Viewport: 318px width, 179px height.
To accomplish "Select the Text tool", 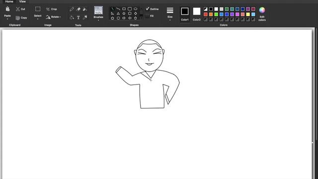I will click(x=79, y=18).
